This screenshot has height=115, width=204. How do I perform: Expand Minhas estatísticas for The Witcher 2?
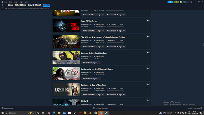pos(93,47)
